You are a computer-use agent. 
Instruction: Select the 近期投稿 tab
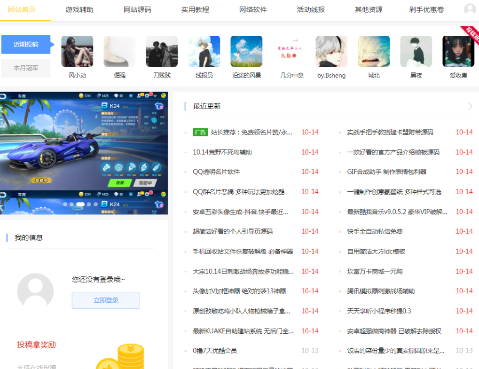26,45
